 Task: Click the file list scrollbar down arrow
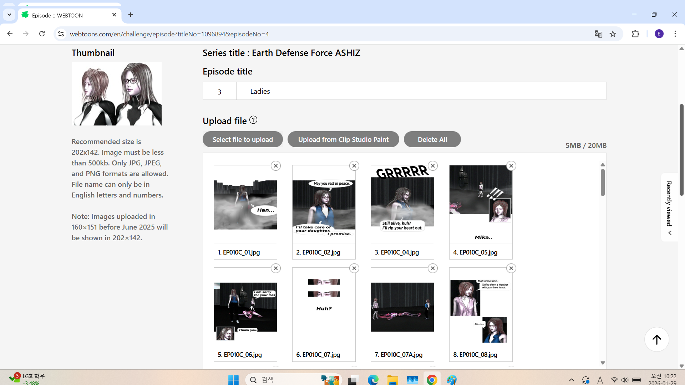[x=603, y=363]
